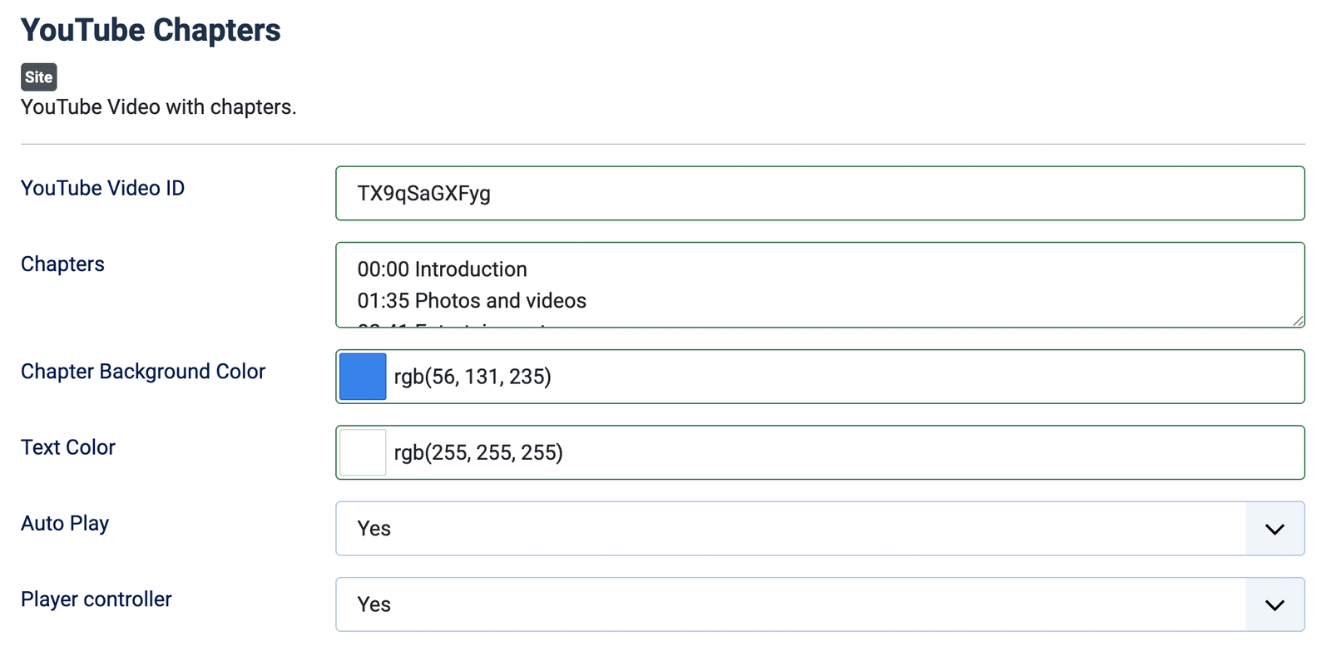This screenshot has height=651, width=1331.
Task: Click the Site badge
Action: (39, 77)
